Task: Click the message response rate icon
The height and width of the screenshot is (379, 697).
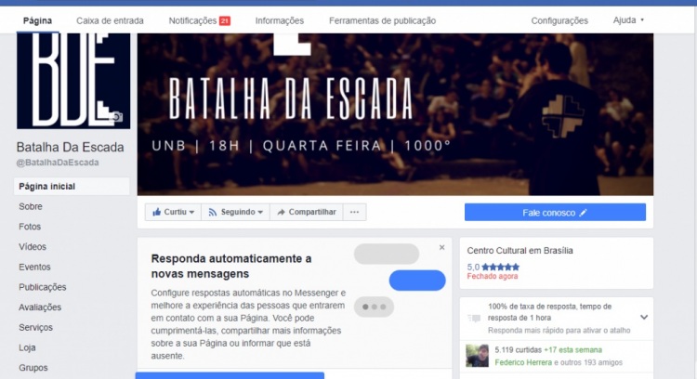Action: click(x=474, y=318)
